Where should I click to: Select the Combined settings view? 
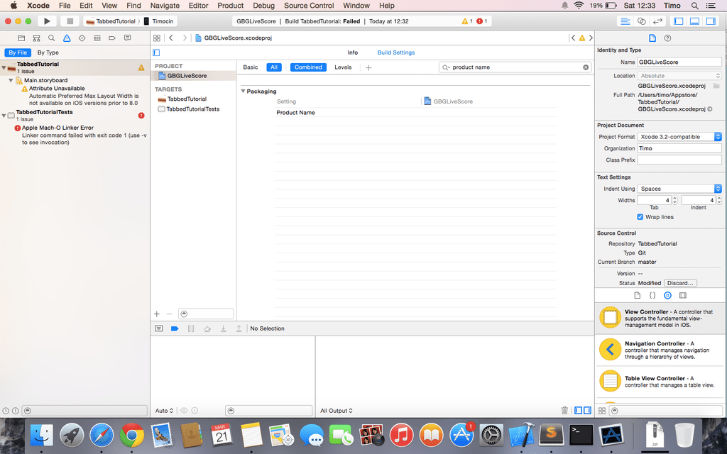308,67
